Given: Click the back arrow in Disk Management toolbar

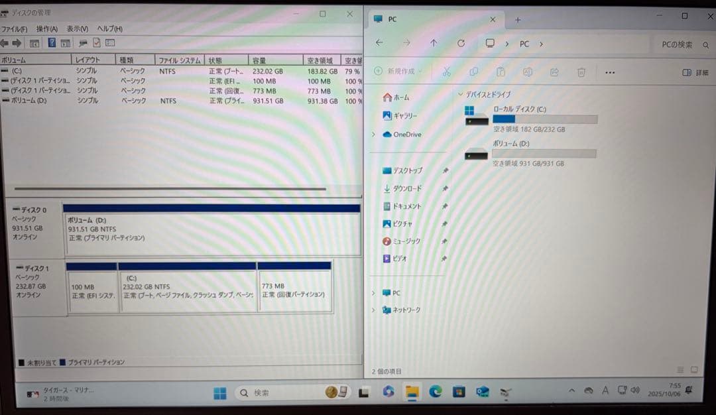Looking at the screenshot, I should tap(5, 42).
